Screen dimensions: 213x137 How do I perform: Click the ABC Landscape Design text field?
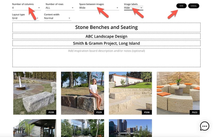point(106,36)
